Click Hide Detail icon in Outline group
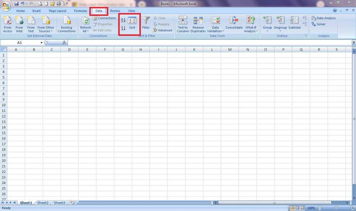The height and width of the screenshot is (211, 356). (304, 24)
